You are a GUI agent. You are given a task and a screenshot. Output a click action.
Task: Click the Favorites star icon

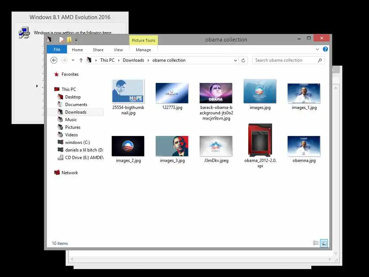(x=57, y=74)
